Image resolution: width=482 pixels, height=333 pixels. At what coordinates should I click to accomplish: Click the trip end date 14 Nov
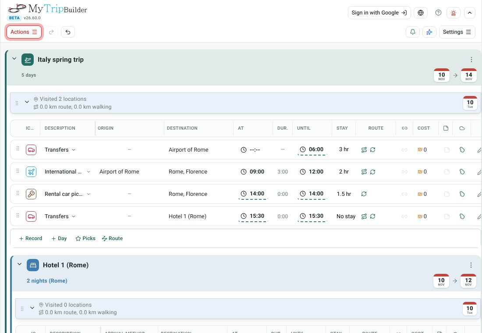click(x=468, y=75)
